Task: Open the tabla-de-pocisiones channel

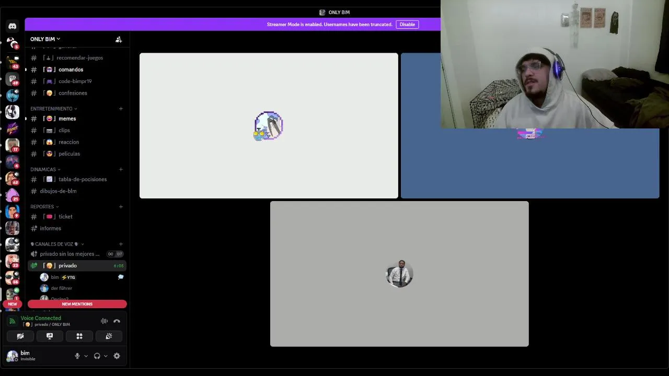Action: point(76,179)
